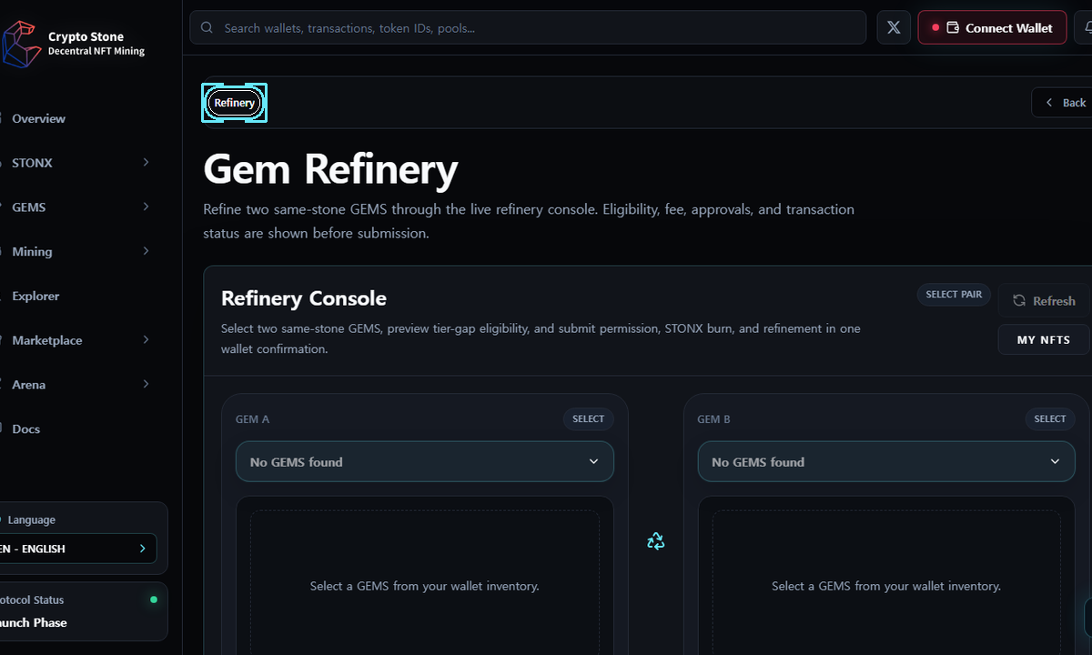This screenshot has height=655, width=1092.
Task: Click the recycle icon between the gem panels
Action: (655, 541)
